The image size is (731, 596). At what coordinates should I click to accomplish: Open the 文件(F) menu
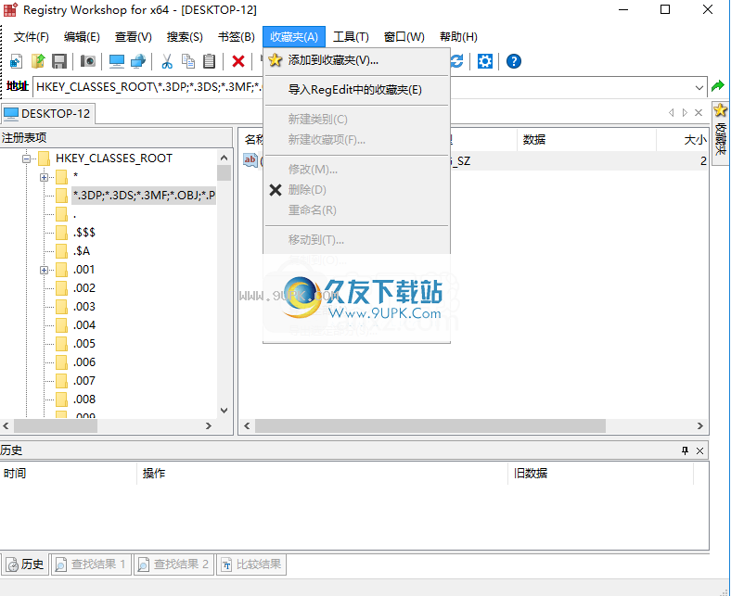pyautogui.click(x=31, y=37)
